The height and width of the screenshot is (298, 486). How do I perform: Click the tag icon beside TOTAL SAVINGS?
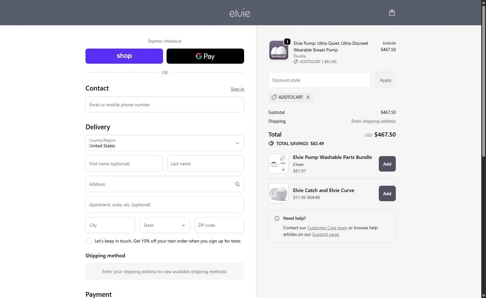pyautogui.click(x=271, y=143)
